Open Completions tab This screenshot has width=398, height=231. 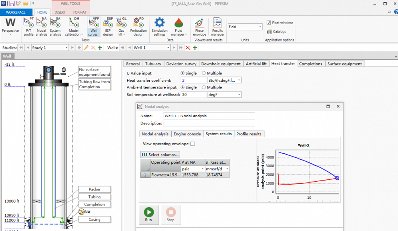(x=310, y=64)
